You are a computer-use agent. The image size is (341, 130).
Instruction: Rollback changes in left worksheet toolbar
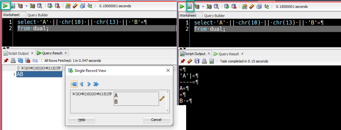[57, 6]
